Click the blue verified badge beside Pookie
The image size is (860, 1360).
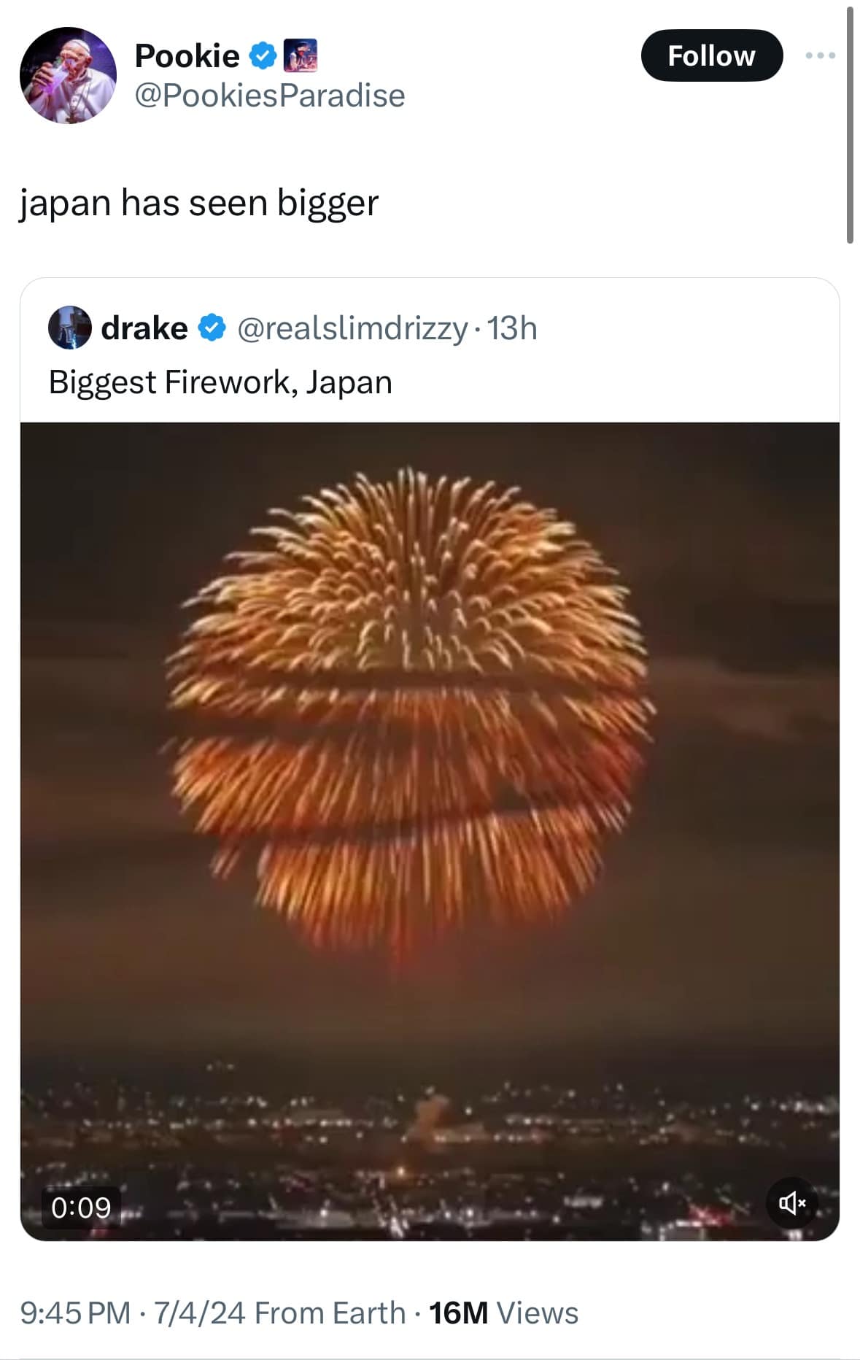[263, 56]
